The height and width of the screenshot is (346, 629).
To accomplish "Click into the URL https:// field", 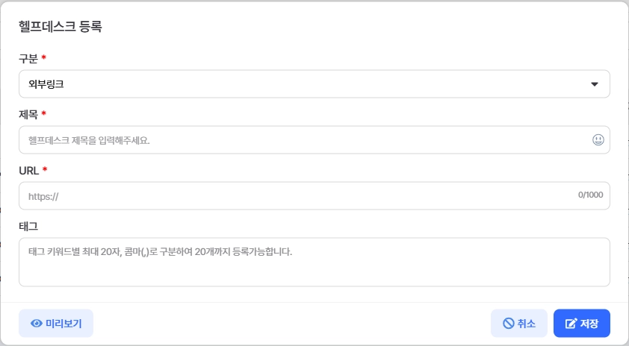I will click(291, 196).
